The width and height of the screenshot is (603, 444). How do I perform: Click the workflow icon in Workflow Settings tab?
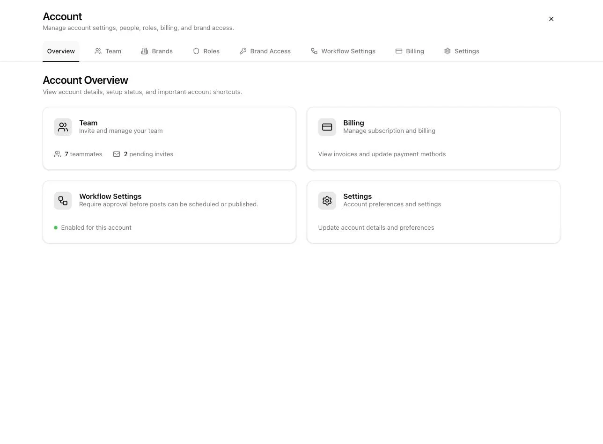pyautogui.click(x=314, y=51)
